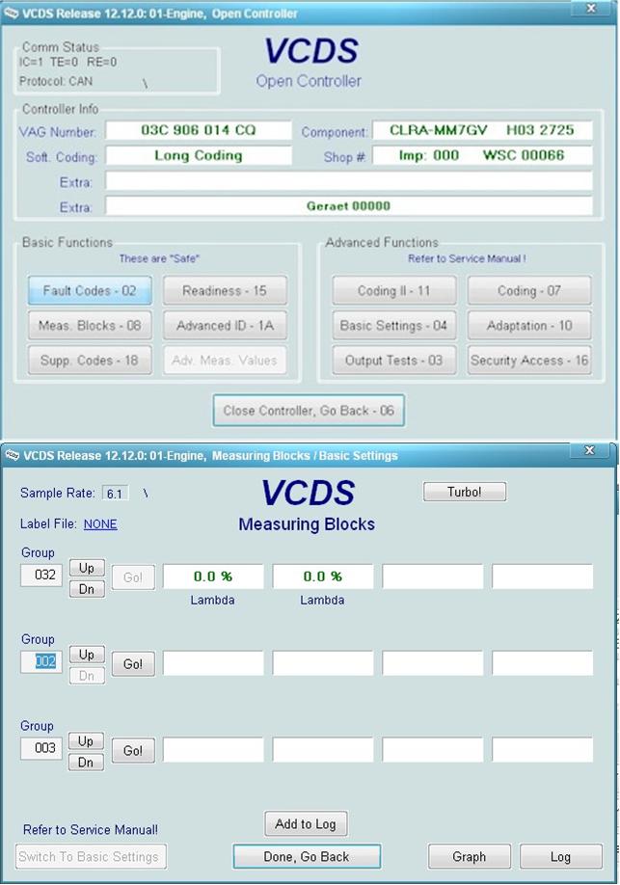This screenshot has width=620, height=885.
Task: Click the Component field CLRA-MM7GV
Action: tap(482, 130)
